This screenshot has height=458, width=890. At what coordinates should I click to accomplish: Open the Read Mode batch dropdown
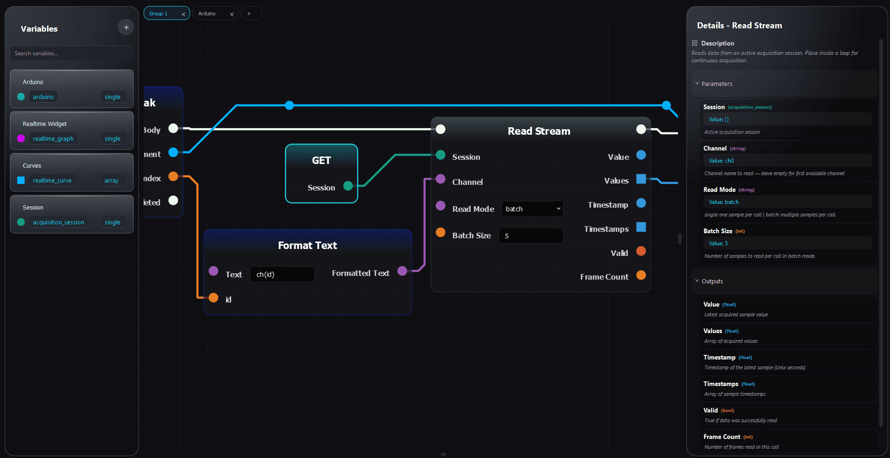point(531,209)
